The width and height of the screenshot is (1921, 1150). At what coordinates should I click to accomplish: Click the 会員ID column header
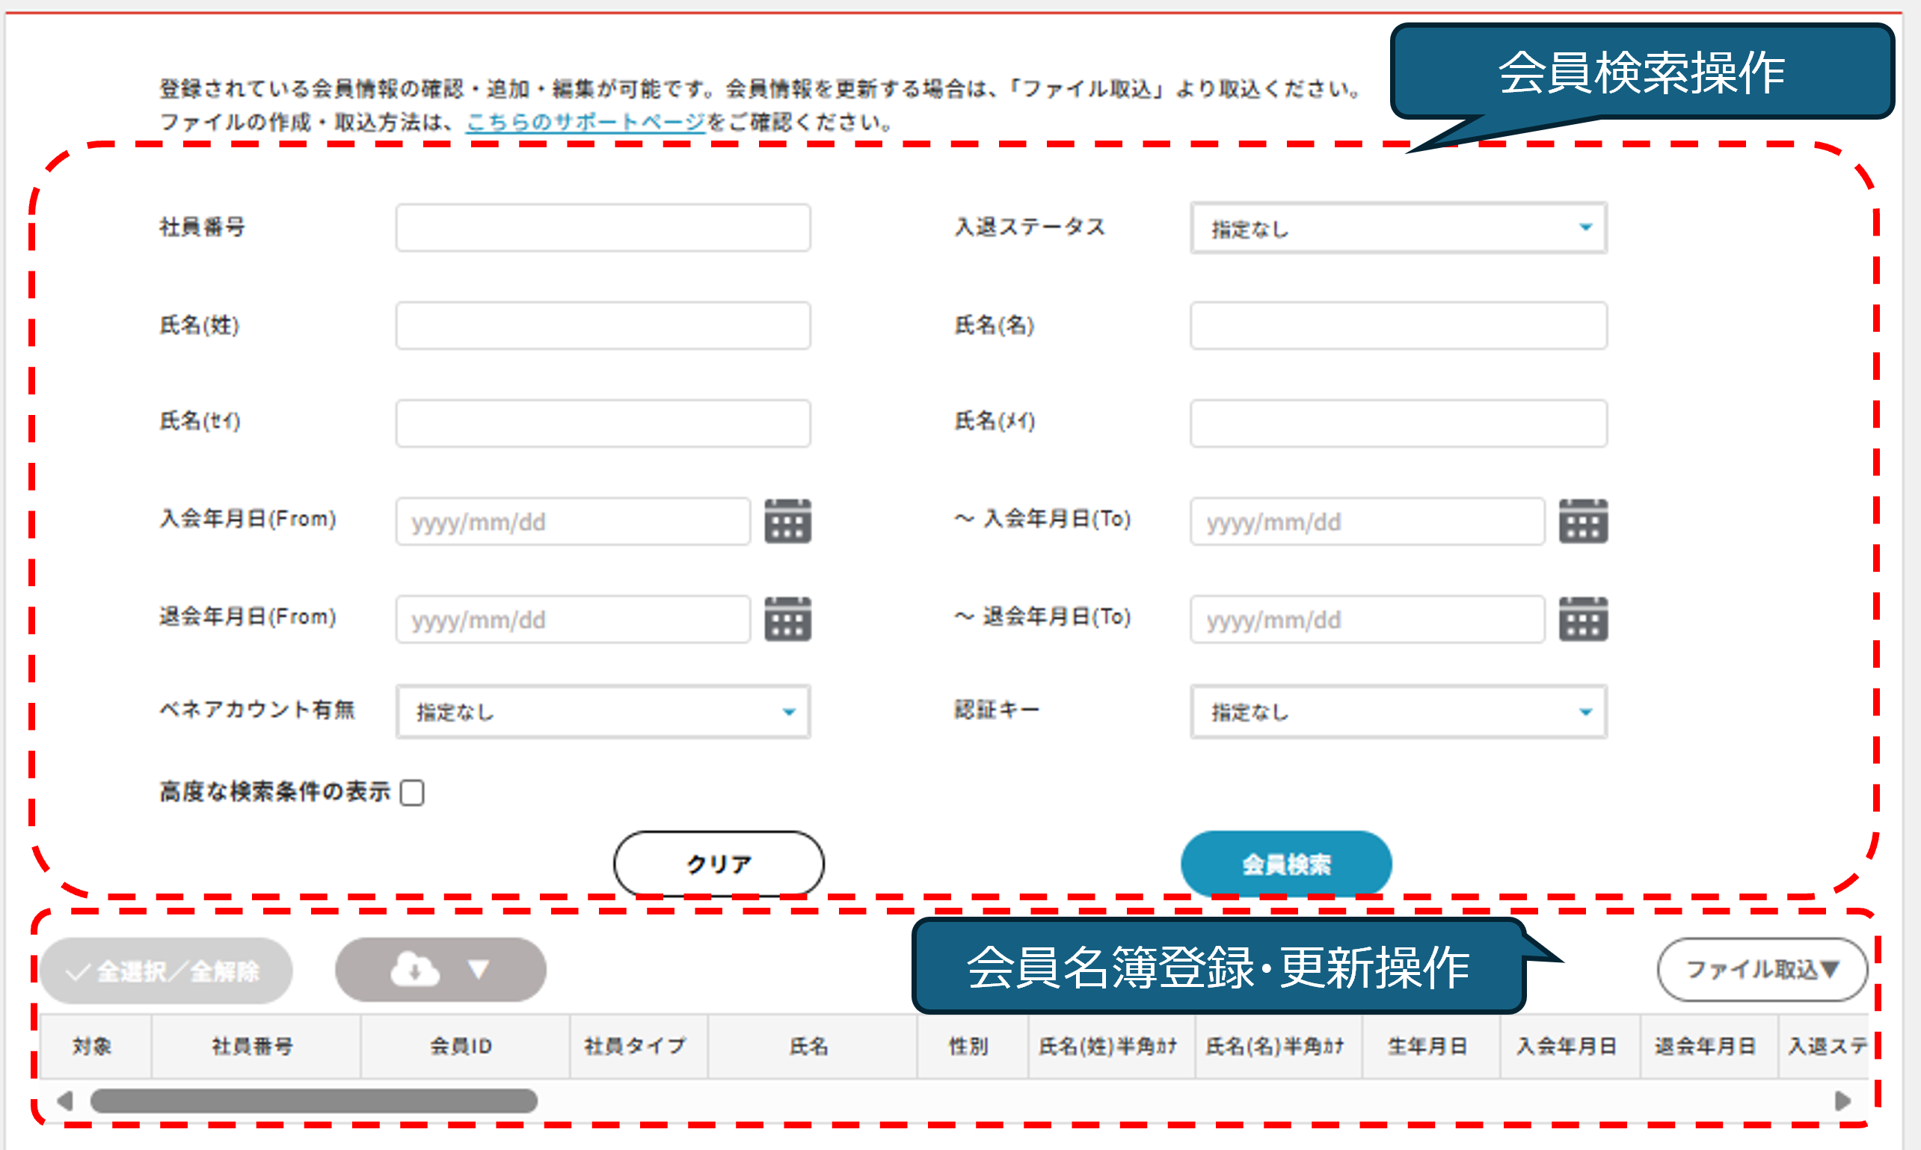coord(461,1046)
